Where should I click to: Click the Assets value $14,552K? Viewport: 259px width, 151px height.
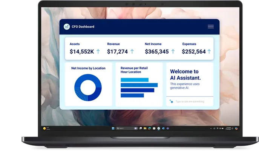pos(82,51)
